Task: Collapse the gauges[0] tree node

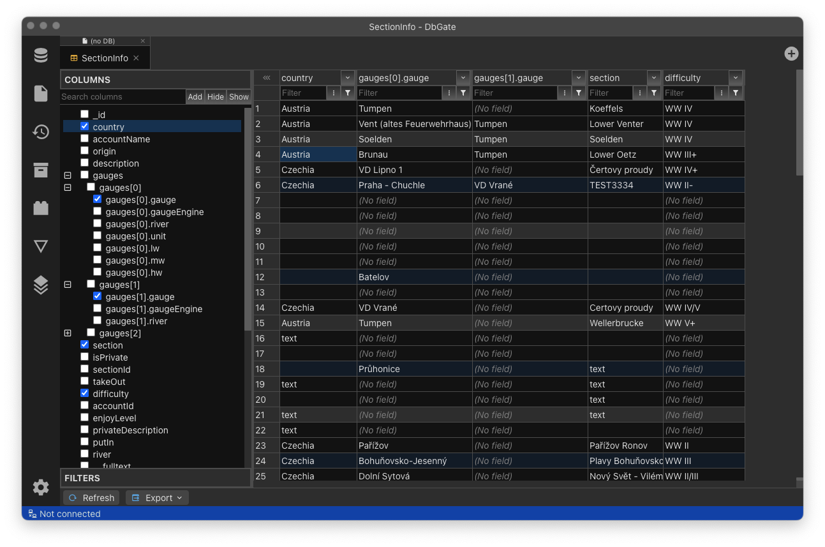Action: pos(68,188)
